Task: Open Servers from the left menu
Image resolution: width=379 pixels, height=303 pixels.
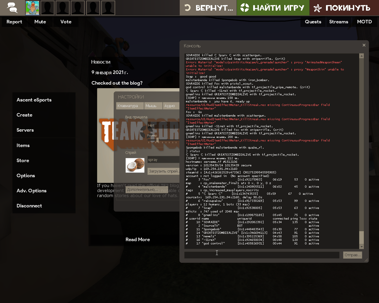Action: tap(25, 130)
